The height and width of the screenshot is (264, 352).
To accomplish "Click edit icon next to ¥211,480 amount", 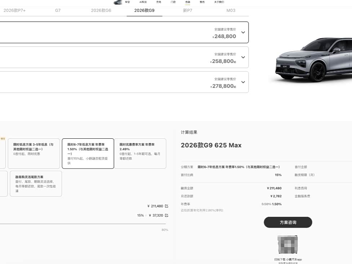I will 166,206.
